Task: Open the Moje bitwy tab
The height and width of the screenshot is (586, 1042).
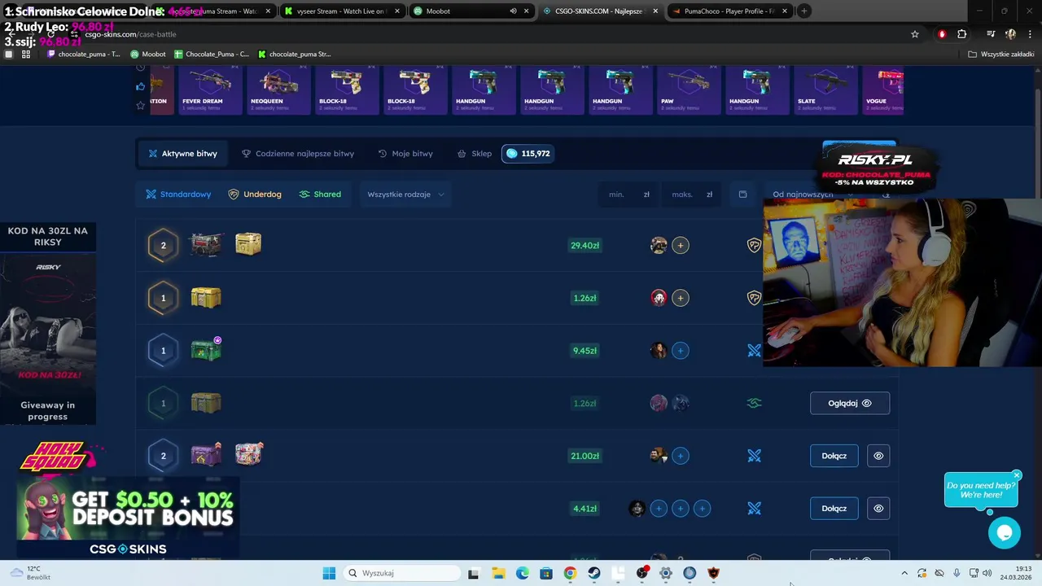Action: [405, 153]
